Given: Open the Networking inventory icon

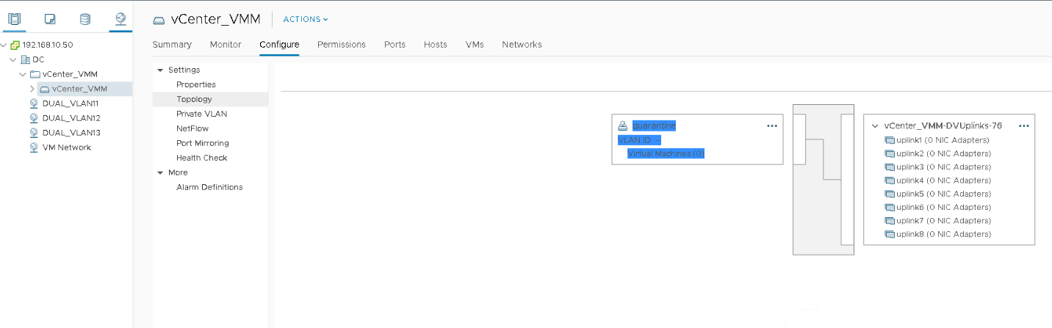Looking at the screenshot, I should [121, 18].
